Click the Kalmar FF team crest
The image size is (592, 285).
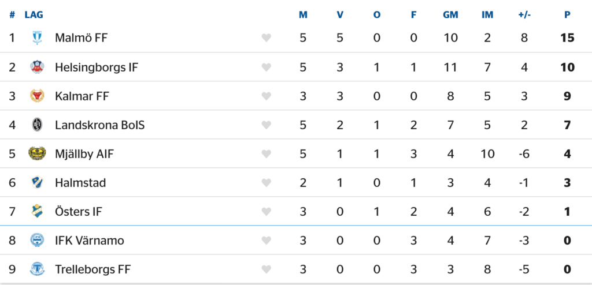[37, 96]
